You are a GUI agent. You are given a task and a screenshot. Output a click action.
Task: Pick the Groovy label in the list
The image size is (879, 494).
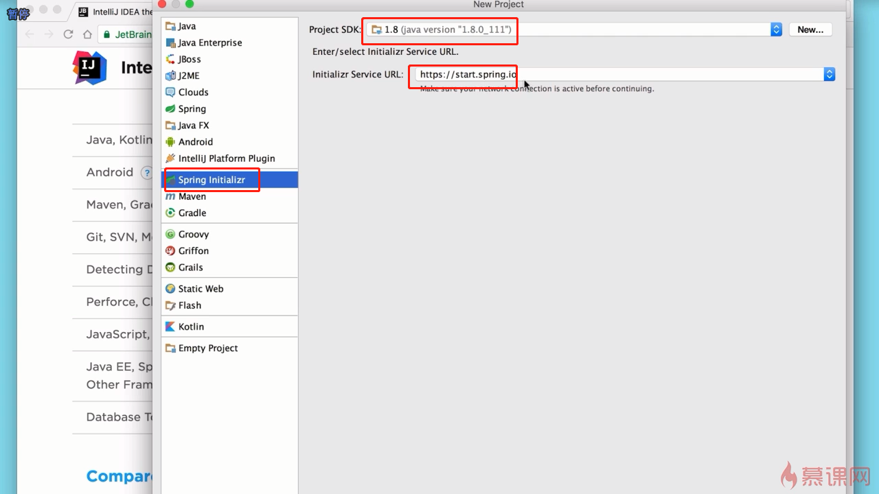pyautogui.click(x=194, y=234)
